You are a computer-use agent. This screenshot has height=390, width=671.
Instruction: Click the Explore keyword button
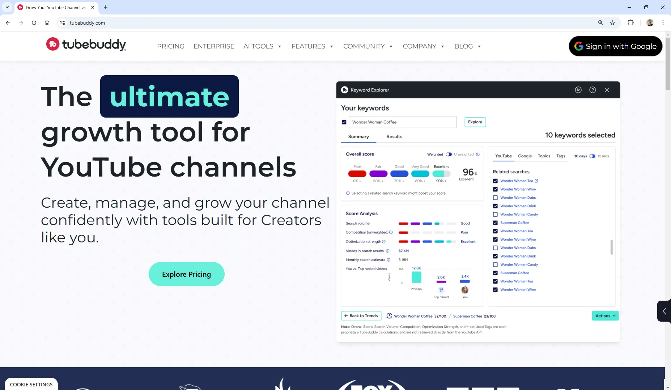(x=475, y=122)
